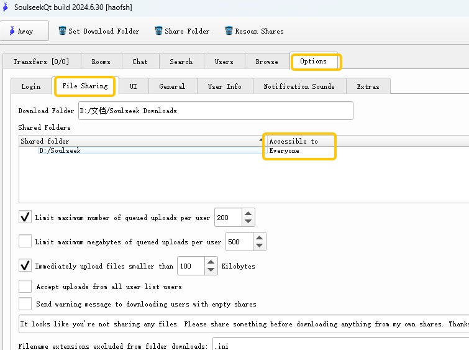The height and width of the screenshot is (350, 469).
Task: Enable send warning message for empty shares
Action: point(25,303)
